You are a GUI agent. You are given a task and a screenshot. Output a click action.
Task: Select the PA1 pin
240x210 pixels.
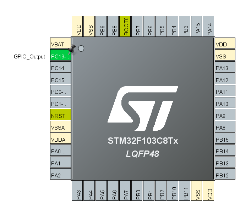(60, 162)
